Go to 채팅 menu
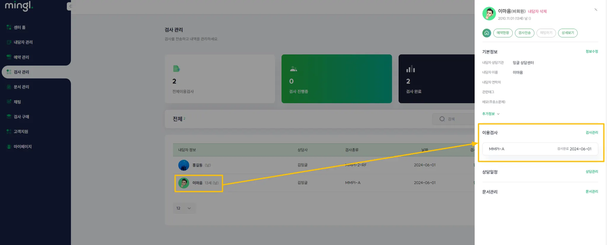This screenshot has height=245, width=607. [17, 102]
